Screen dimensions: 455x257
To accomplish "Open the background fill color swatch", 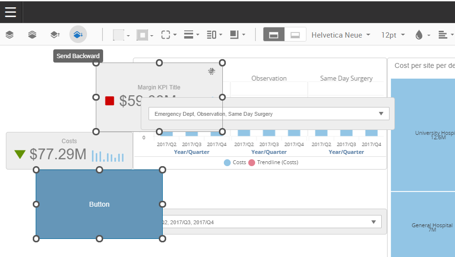I will pyautogui.click(x=121, y=35).
